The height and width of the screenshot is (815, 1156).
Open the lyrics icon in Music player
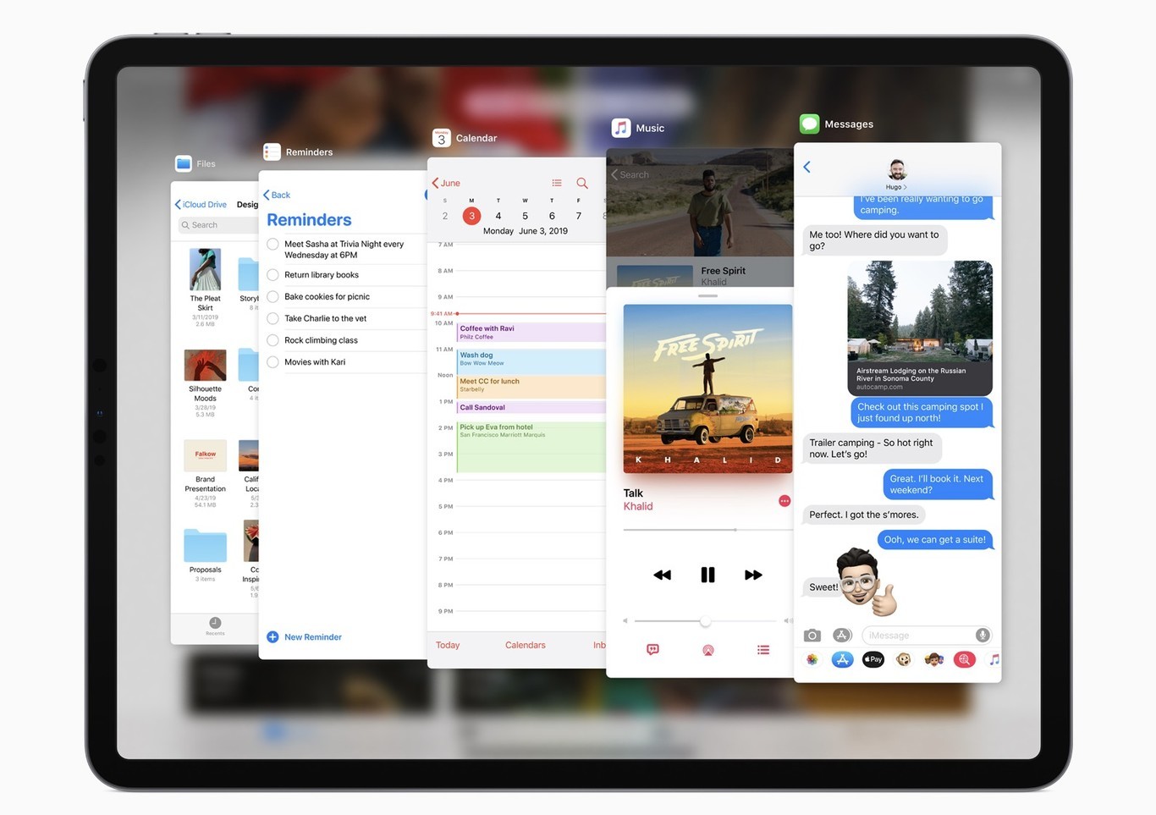[652, 650]
